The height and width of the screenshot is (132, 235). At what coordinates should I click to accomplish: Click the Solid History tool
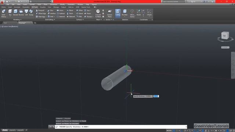pos(4,13)
